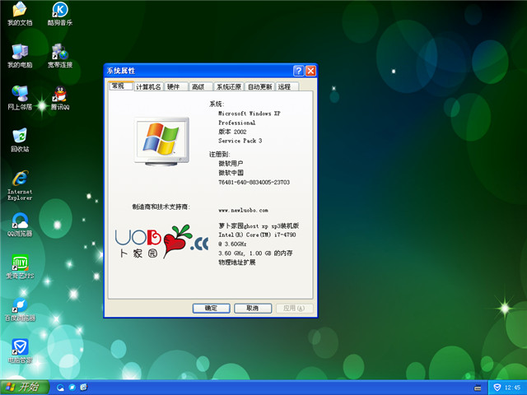Screen dimensions: 527x395
Task: Open the 我的文档 desktop icon
Action: [x=20, y=14]
